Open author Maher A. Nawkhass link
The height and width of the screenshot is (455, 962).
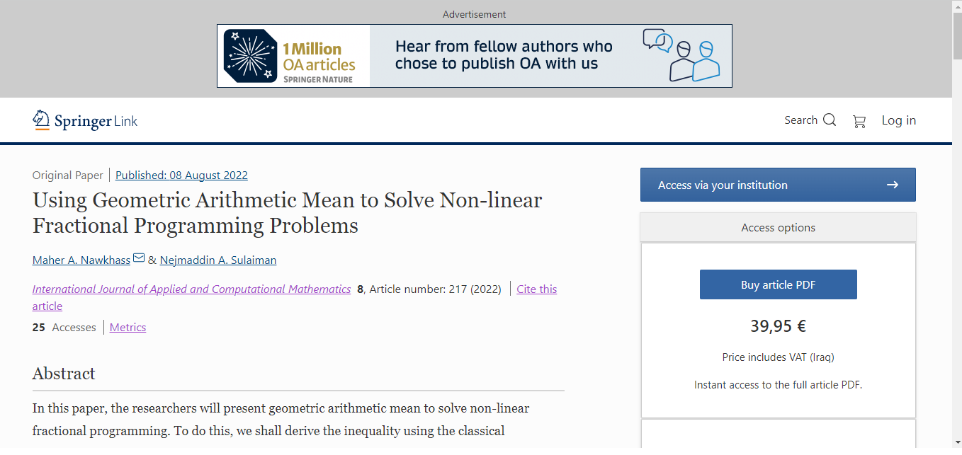81,260
